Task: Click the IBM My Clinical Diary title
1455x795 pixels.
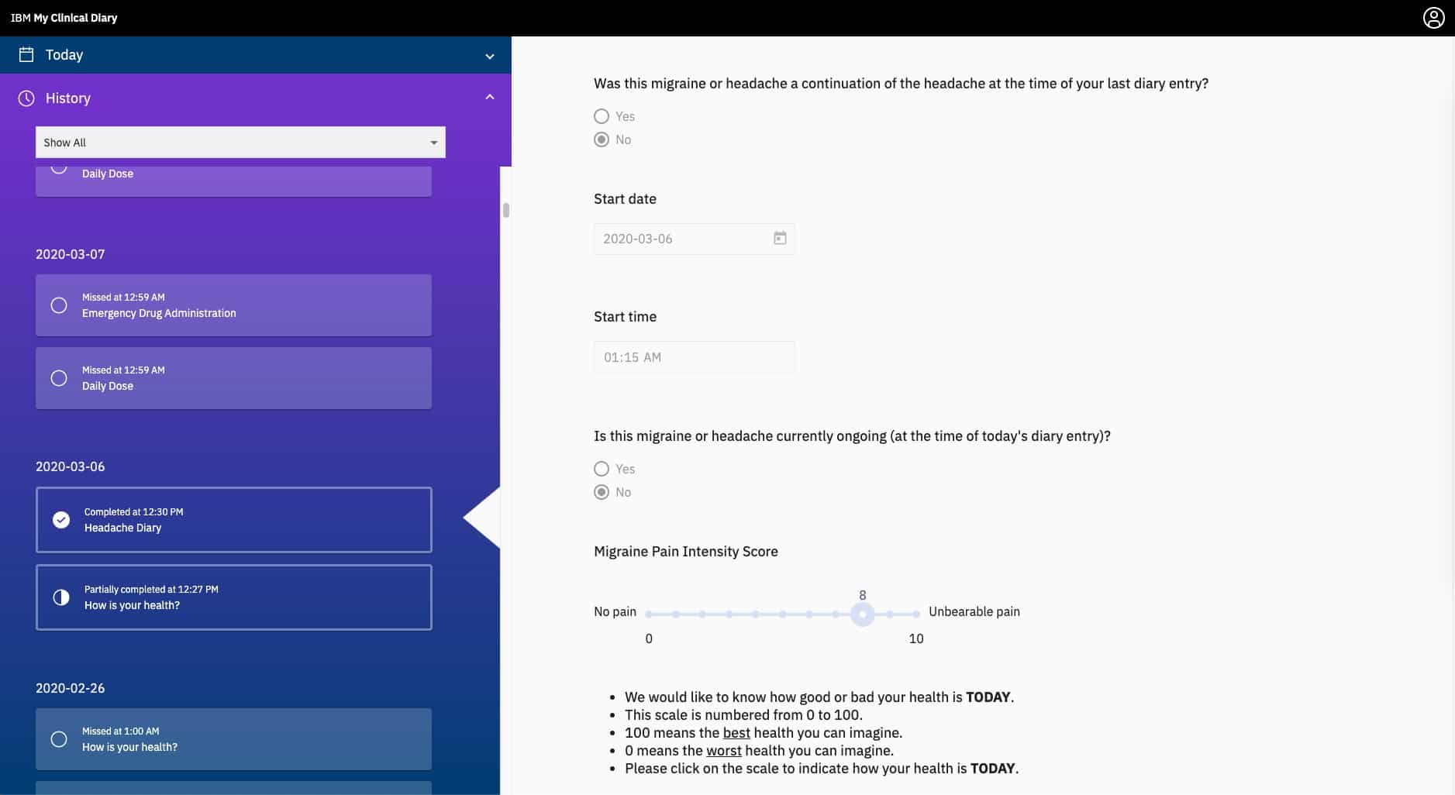Action: pyautogui.click(x=64, y=18)
